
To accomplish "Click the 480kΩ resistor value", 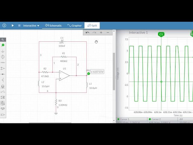I will click(x=64, y=61).
